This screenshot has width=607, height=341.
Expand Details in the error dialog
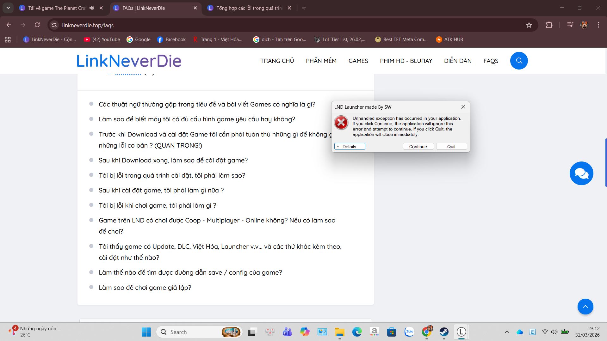[350, 146]
